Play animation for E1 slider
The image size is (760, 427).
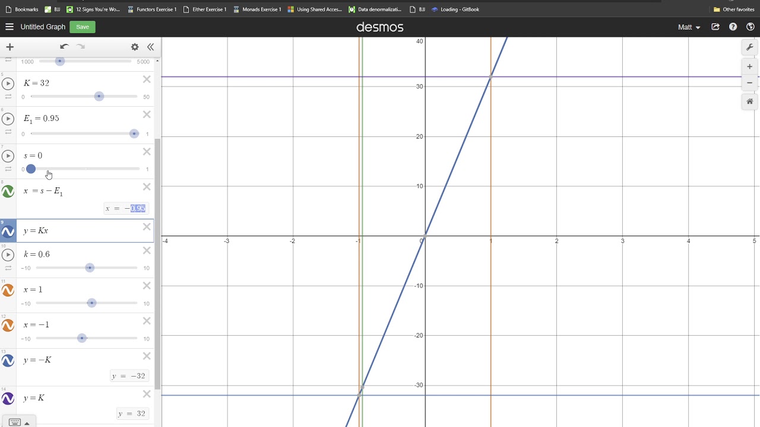(8, 119)
